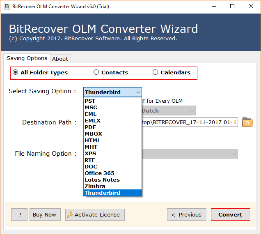Click the Buy Now button

point(45,214)
